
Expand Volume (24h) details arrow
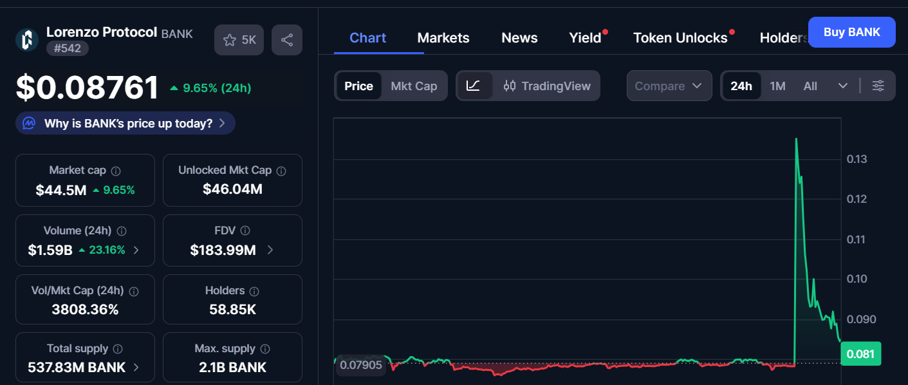point(136,250)
